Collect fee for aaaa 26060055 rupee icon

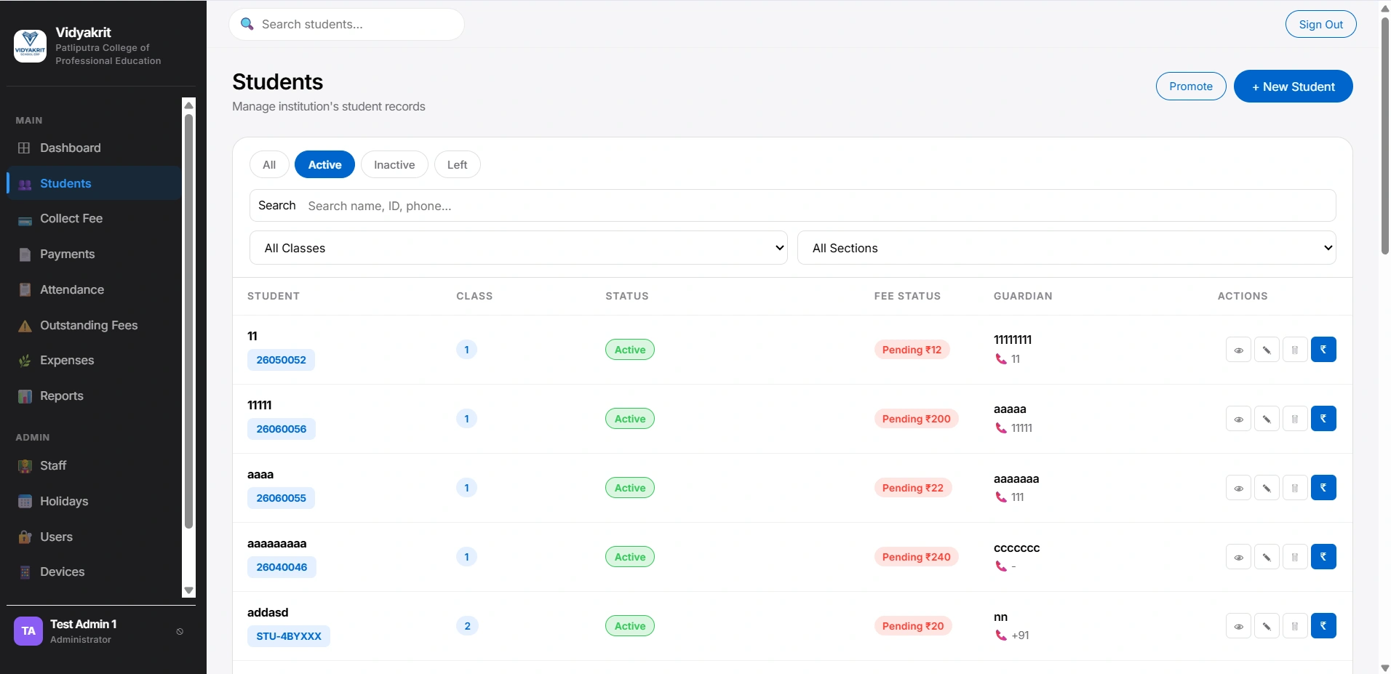pos(1323,488)
